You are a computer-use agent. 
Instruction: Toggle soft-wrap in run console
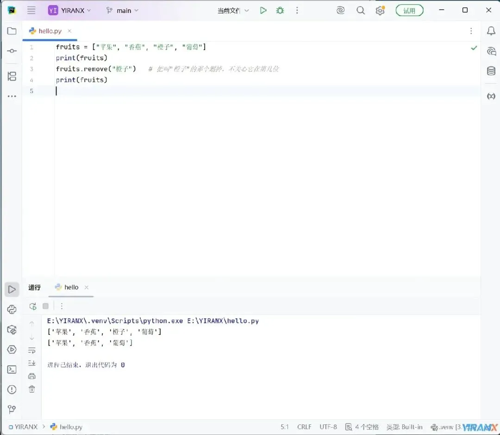31,350
